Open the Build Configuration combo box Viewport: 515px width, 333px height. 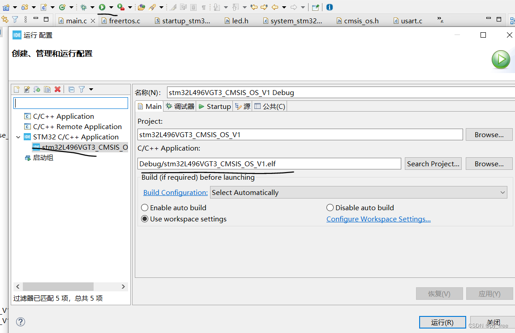[358, 193]
